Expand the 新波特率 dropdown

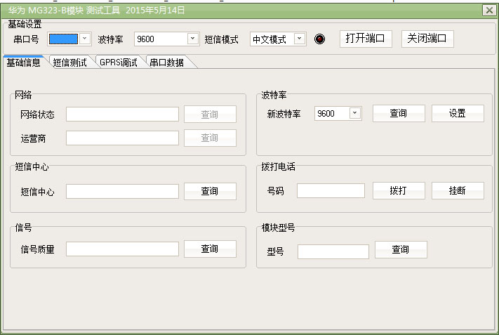tap(354, 113)
